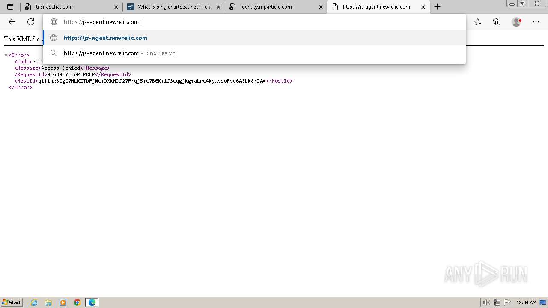Restore down the browser window

coord(523,3)
